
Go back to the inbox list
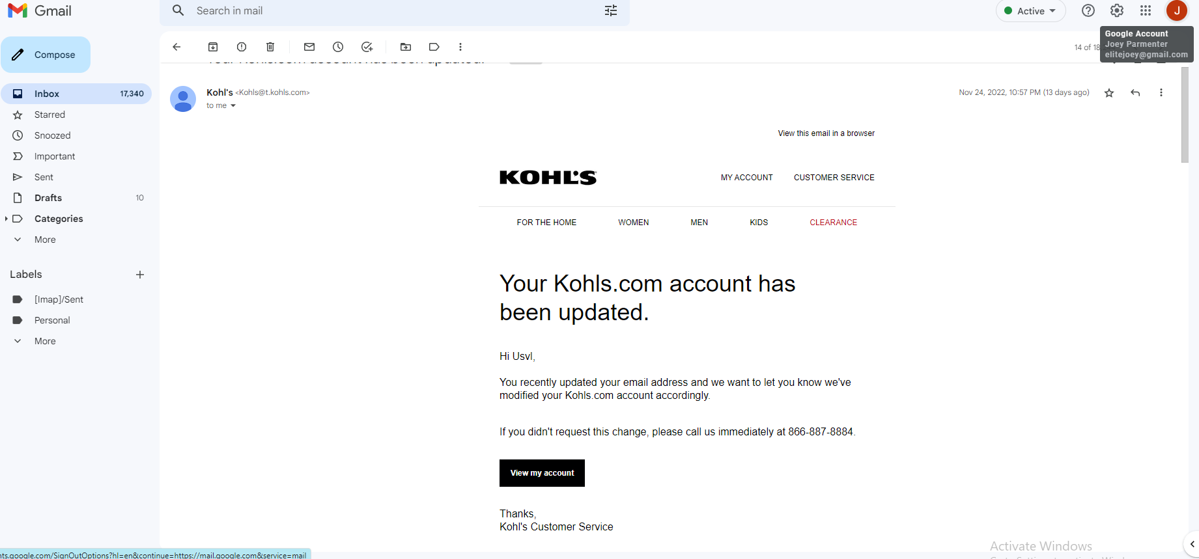click(x=176, y=47)
